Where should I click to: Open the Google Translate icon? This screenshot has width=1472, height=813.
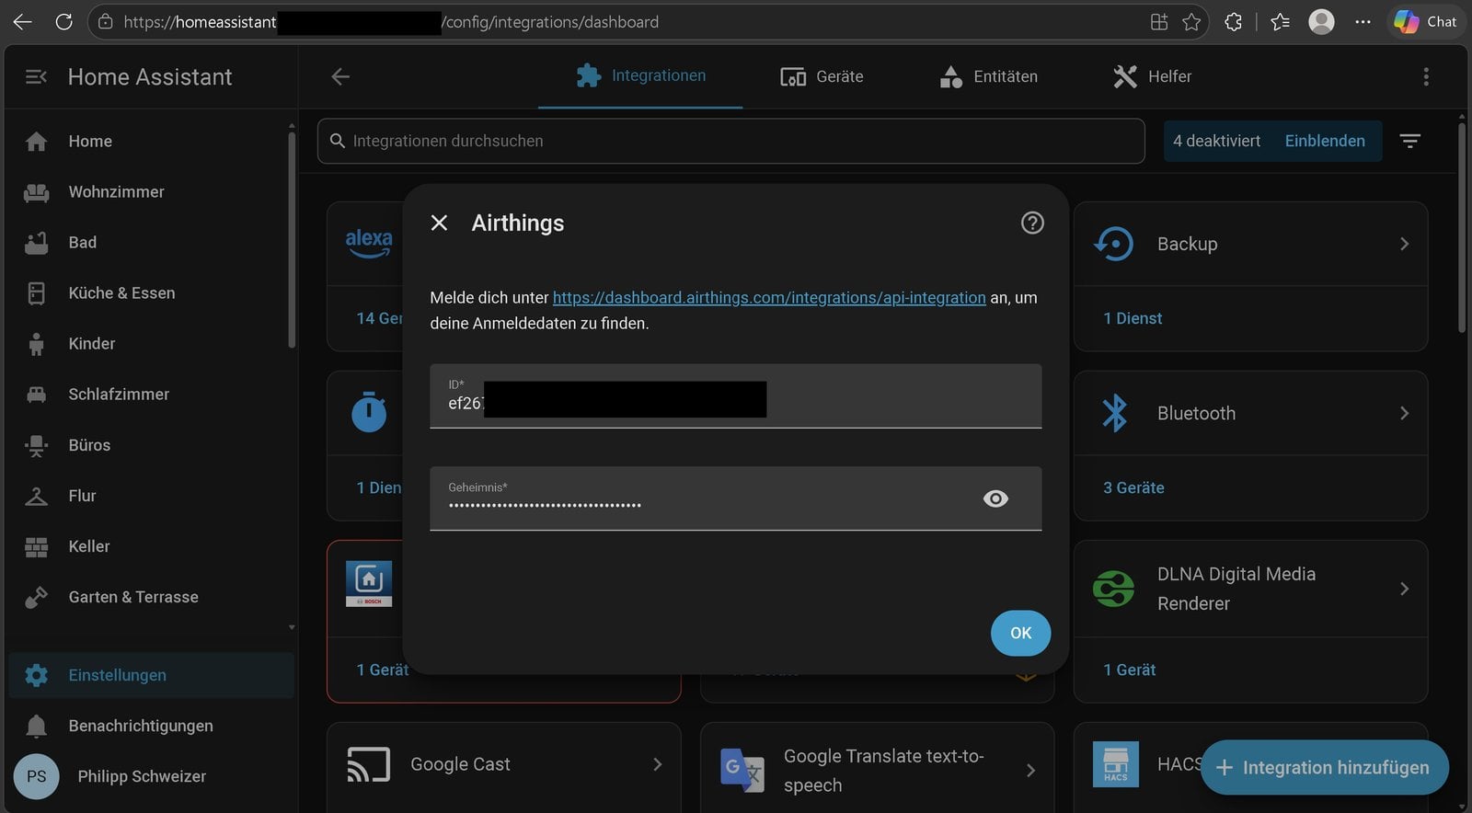click(x=742, y=771)
